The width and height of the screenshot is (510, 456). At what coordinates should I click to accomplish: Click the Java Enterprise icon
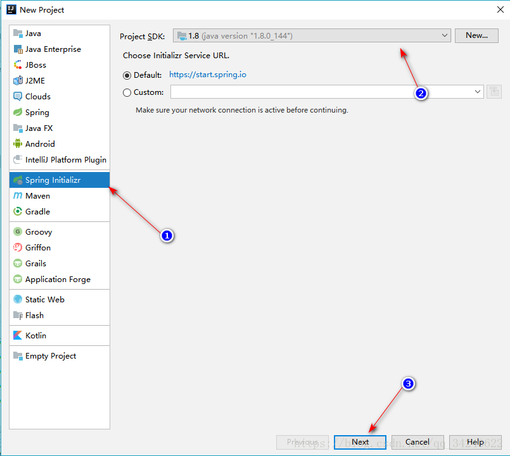click(x=18, y=49)
